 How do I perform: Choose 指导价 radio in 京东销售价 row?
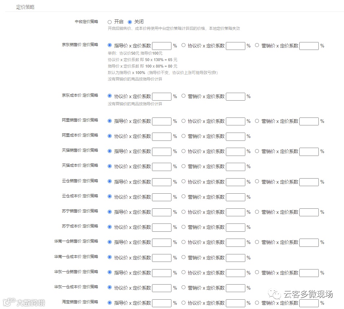coord(110,45)
